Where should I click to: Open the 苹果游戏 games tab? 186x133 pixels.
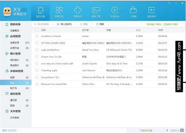click(x=78, y=13)
